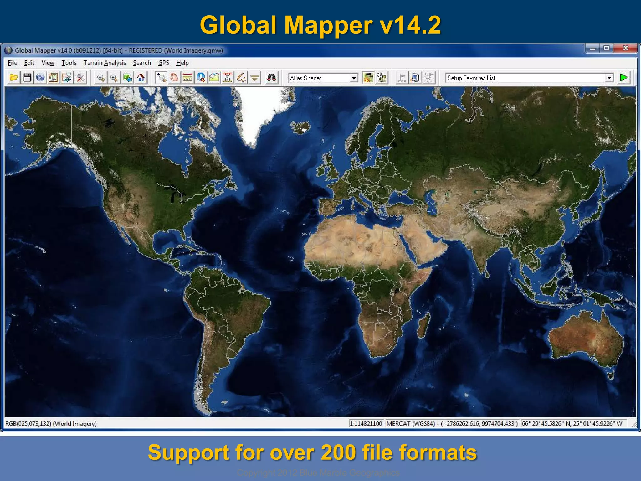Click the gold downward triangle tool icon

tap(254, 78)
